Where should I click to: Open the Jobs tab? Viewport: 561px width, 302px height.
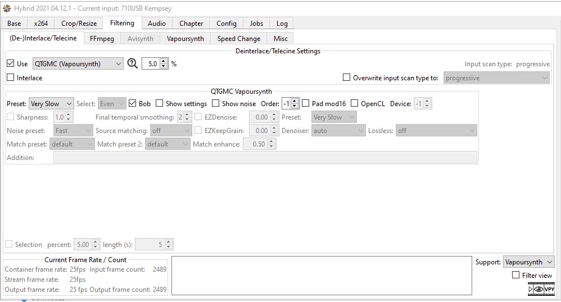(x=256, y=23)
